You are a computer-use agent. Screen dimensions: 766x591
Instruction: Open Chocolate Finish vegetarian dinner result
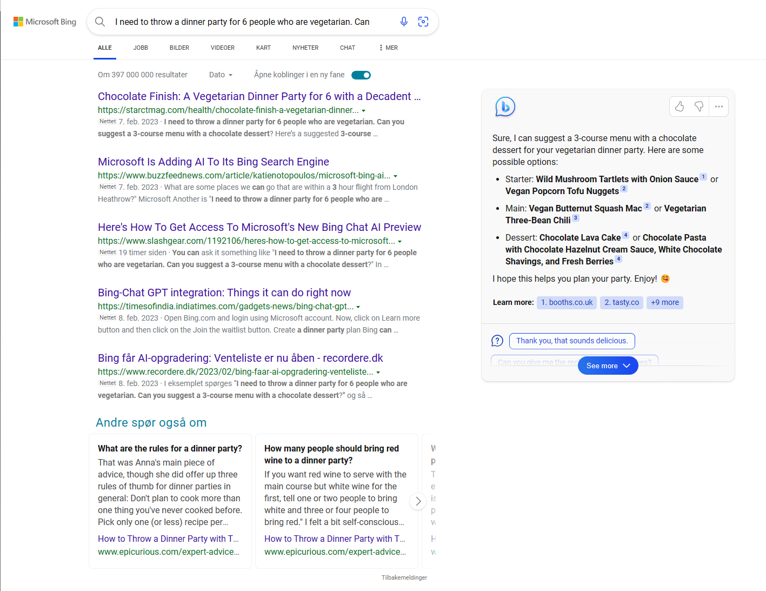coord(259,96)
